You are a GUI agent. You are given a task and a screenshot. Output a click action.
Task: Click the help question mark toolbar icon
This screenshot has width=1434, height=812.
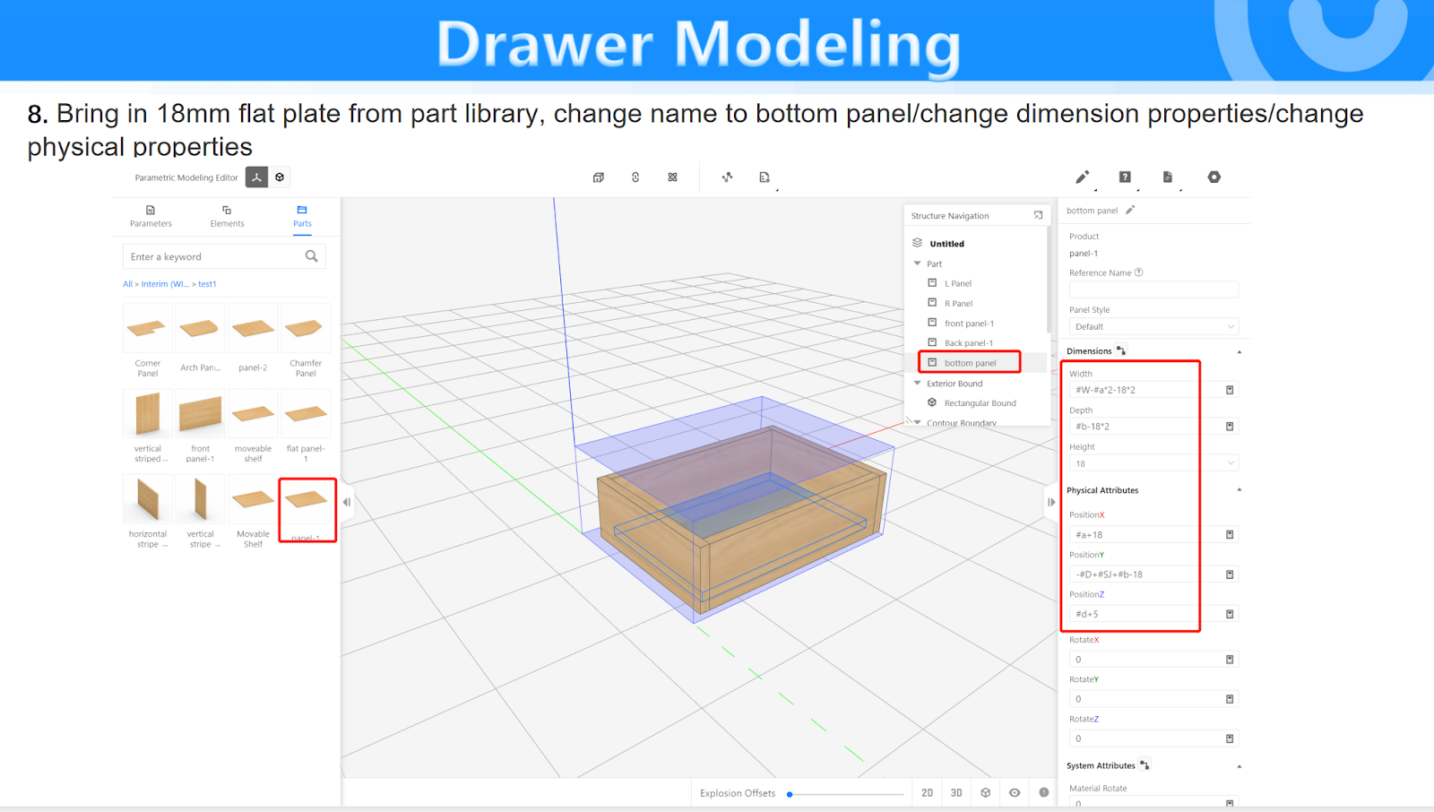(1125, 177)
